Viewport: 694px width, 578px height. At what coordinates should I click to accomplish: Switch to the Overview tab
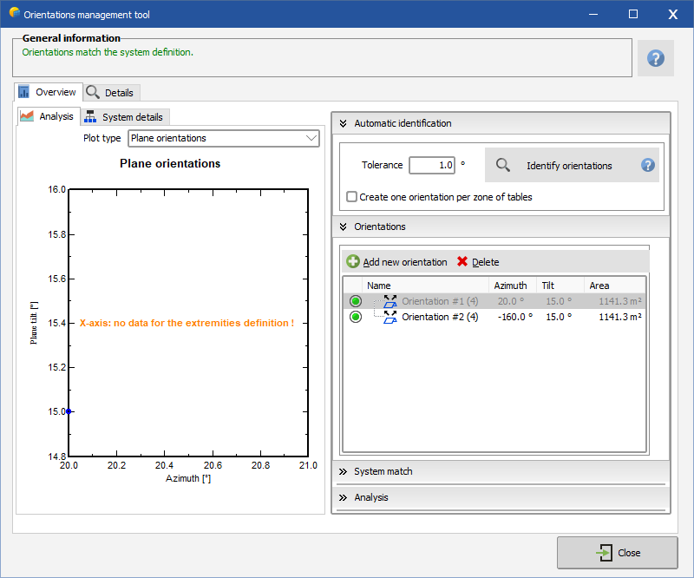(49, 92)
